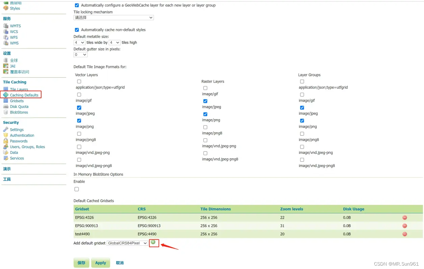Click the EPSG:4490 CRS cell

pyautogui.click(x=147, y=234)
